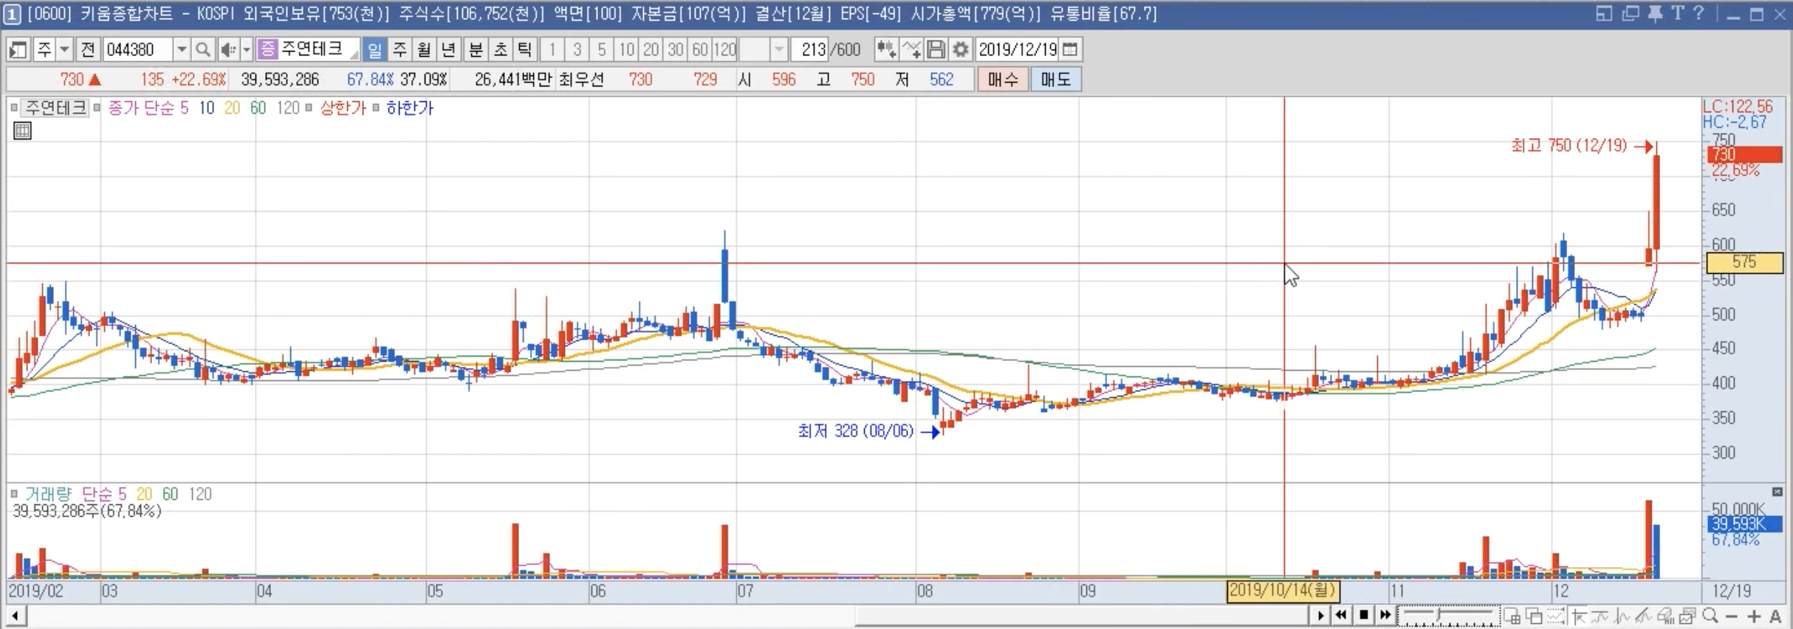Click the pin window icon
Image resolution: width=1793 pixels, height=629 pixels.
tap(1656, 13)
